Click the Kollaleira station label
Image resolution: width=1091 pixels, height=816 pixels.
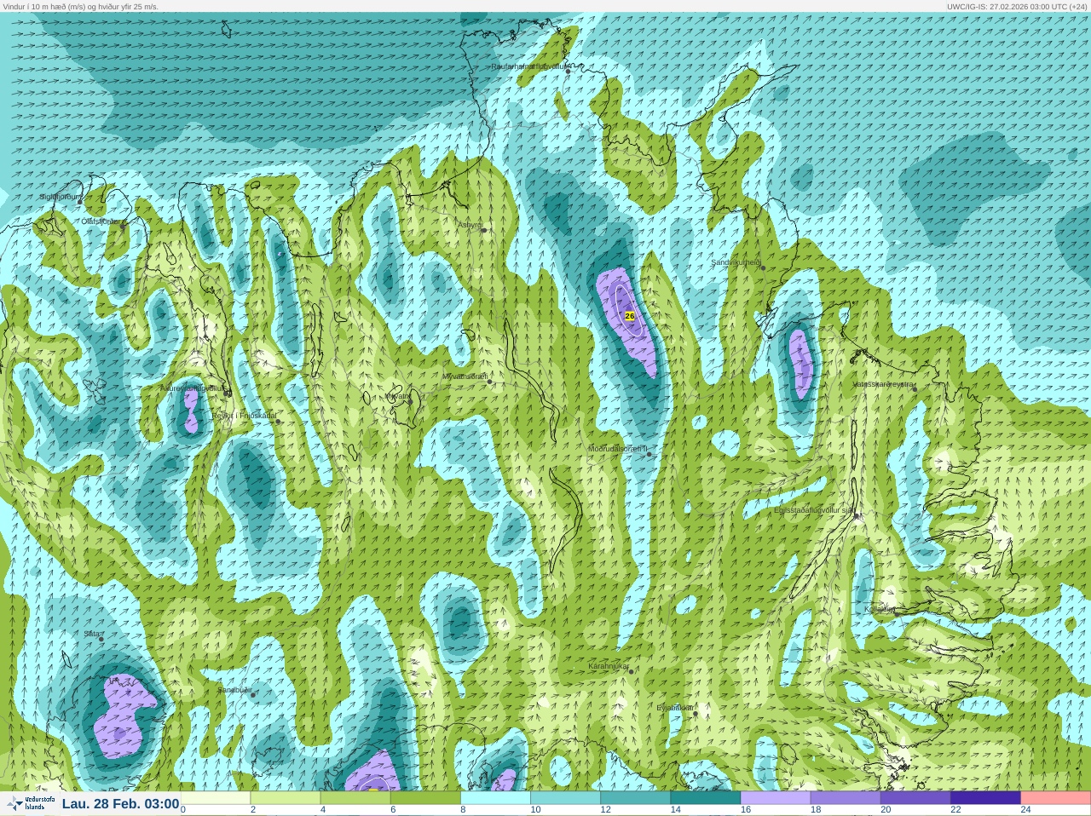point(880,609)
